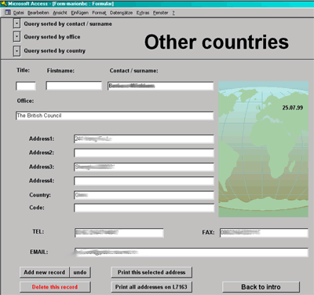The width and height of the screenshot is (314, 295).
Task: Open the Fenster menu
Action: point(161,13)
